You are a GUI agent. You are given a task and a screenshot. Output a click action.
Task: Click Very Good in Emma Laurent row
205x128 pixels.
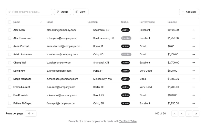click(146, 87)
